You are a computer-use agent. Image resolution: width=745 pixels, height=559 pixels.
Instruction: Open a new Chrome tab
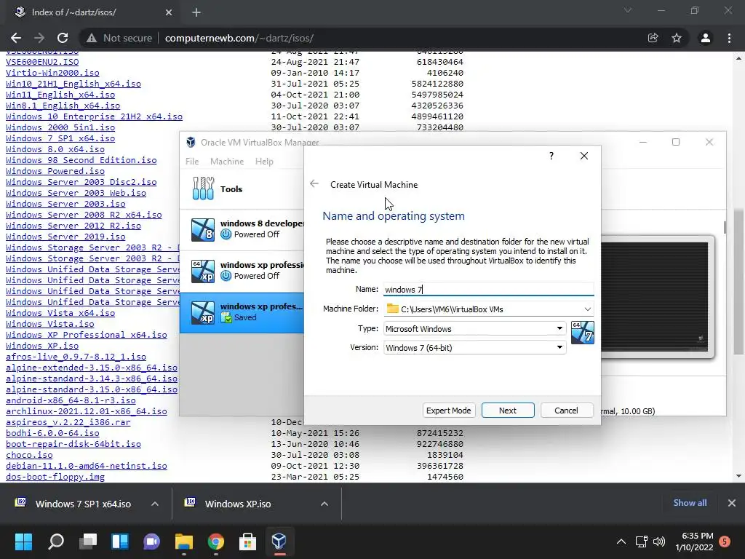coord(196,12)
